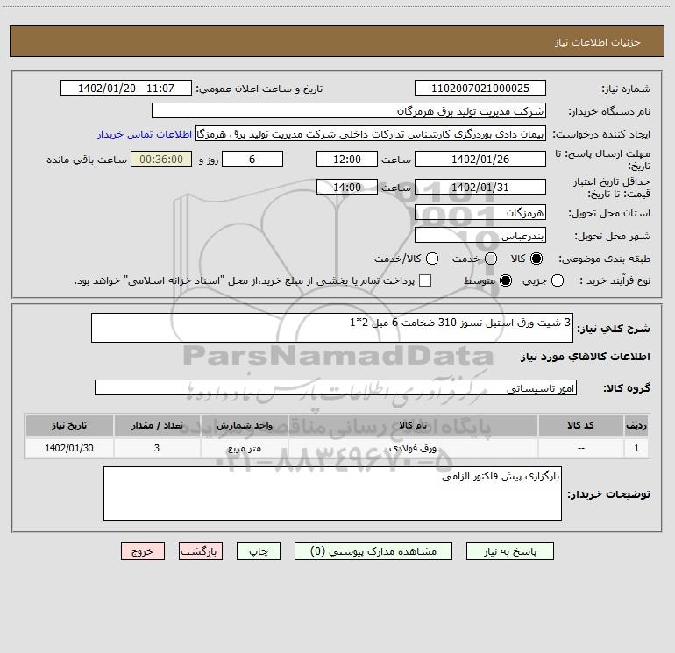
Task: Click the buyer notes text area
Action: pyautogui.click(x=332, y=493)
